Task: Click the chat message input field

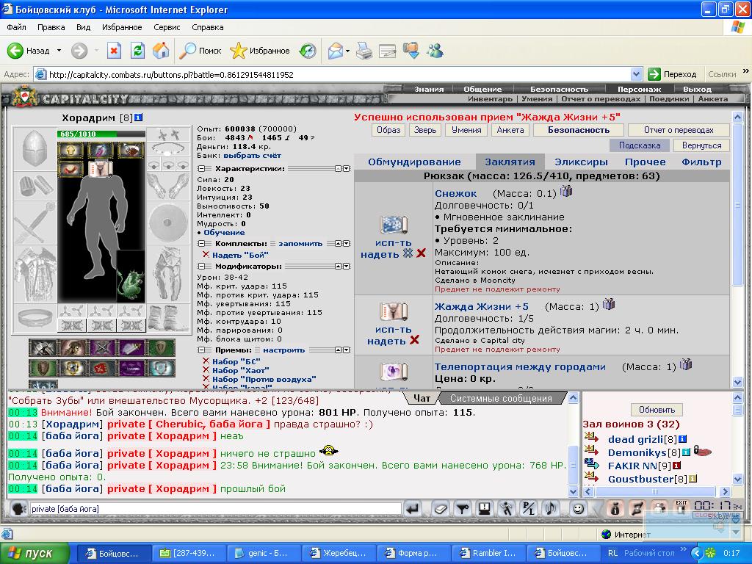Action: (x=214, y=508)
